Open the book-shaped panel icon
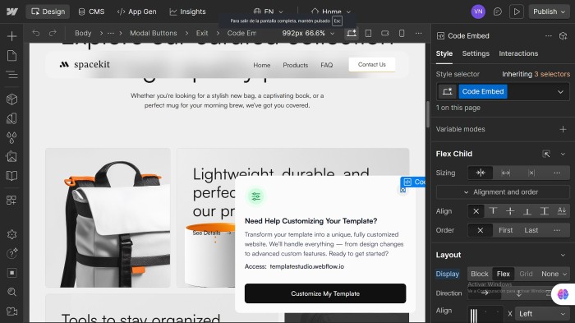 coord(11,176)
